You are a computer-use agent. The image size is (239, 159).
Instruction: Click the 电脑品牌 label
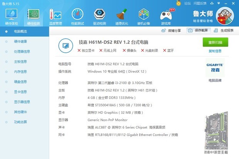(x=215, y=80)
